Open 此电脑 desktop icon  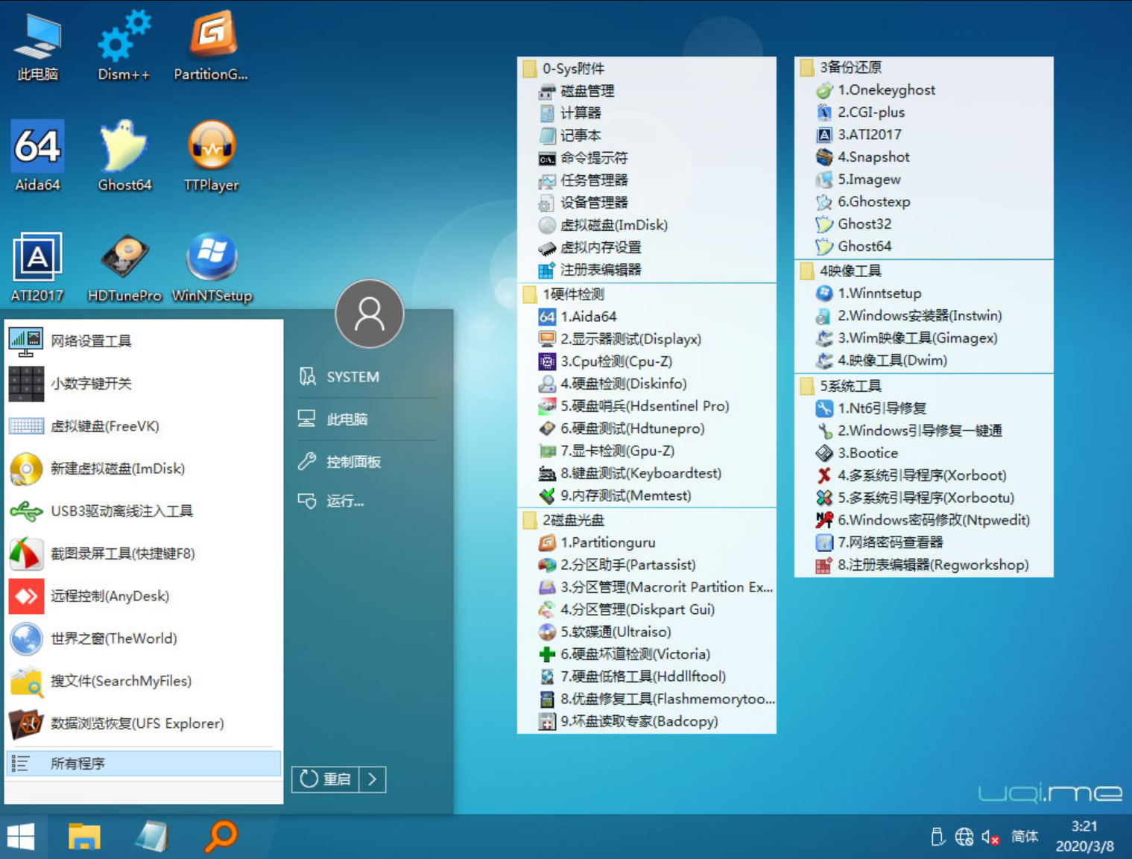pyautogui.click(x=37, y=46)
